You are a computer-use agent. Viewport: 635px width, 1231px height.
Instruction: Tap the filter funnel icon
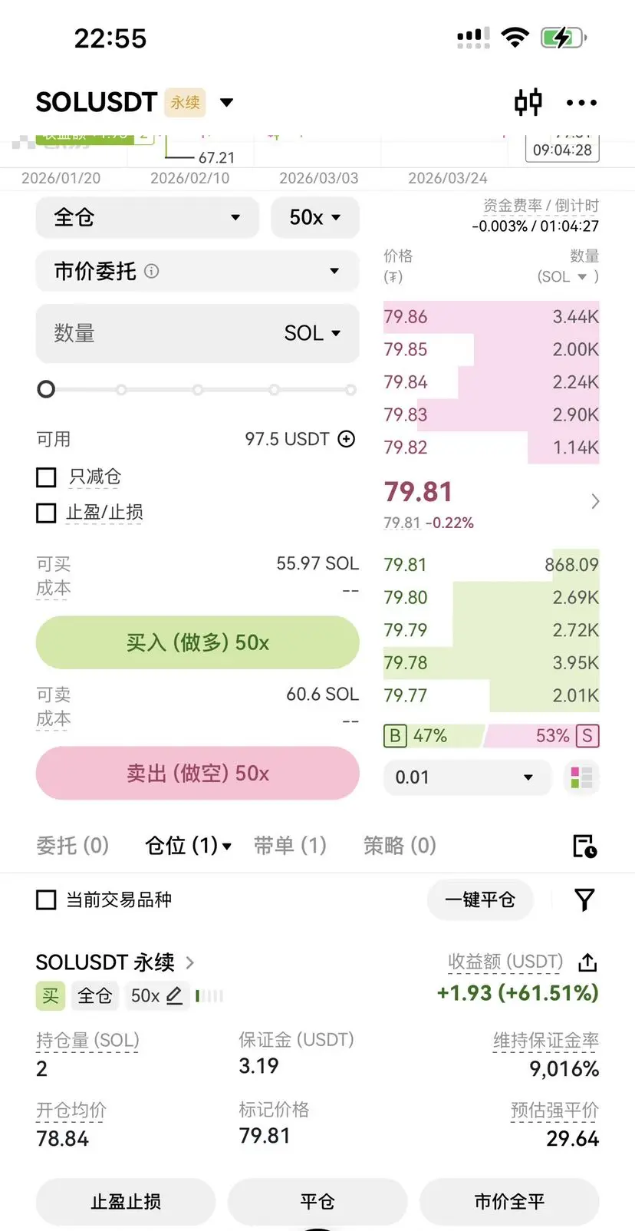pos(584,899)
